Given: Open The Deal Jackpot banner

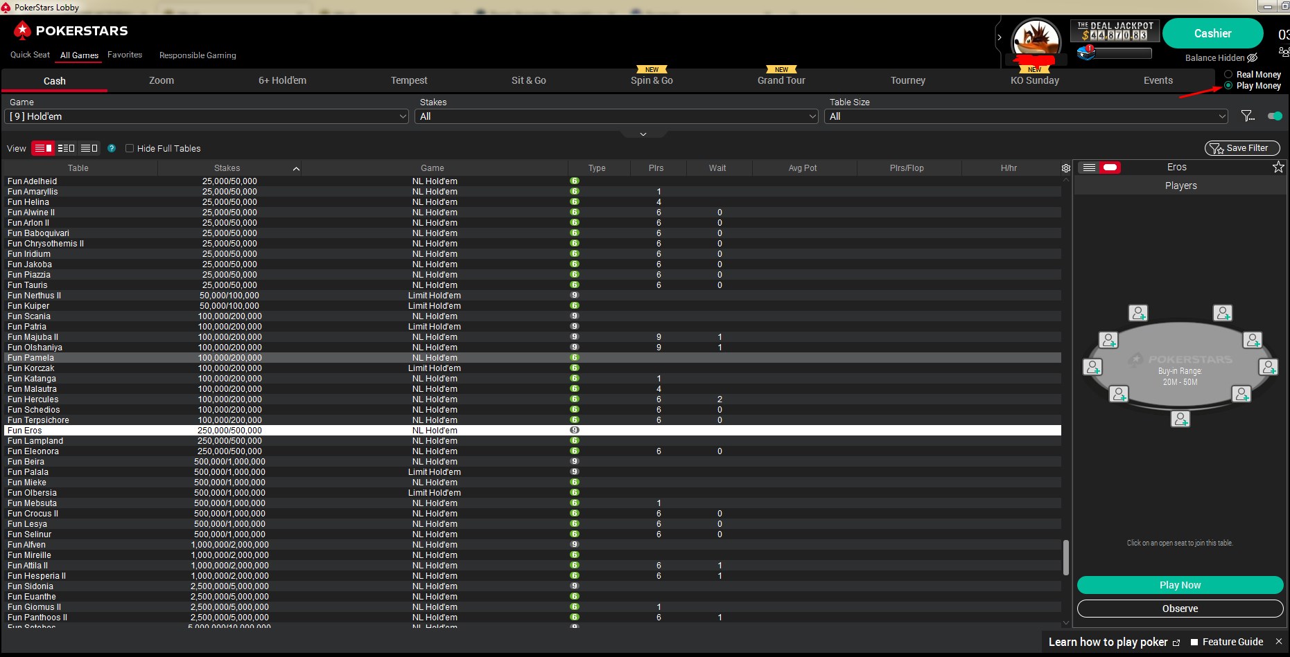Looking at the screenshot, I should (1115, 31).
